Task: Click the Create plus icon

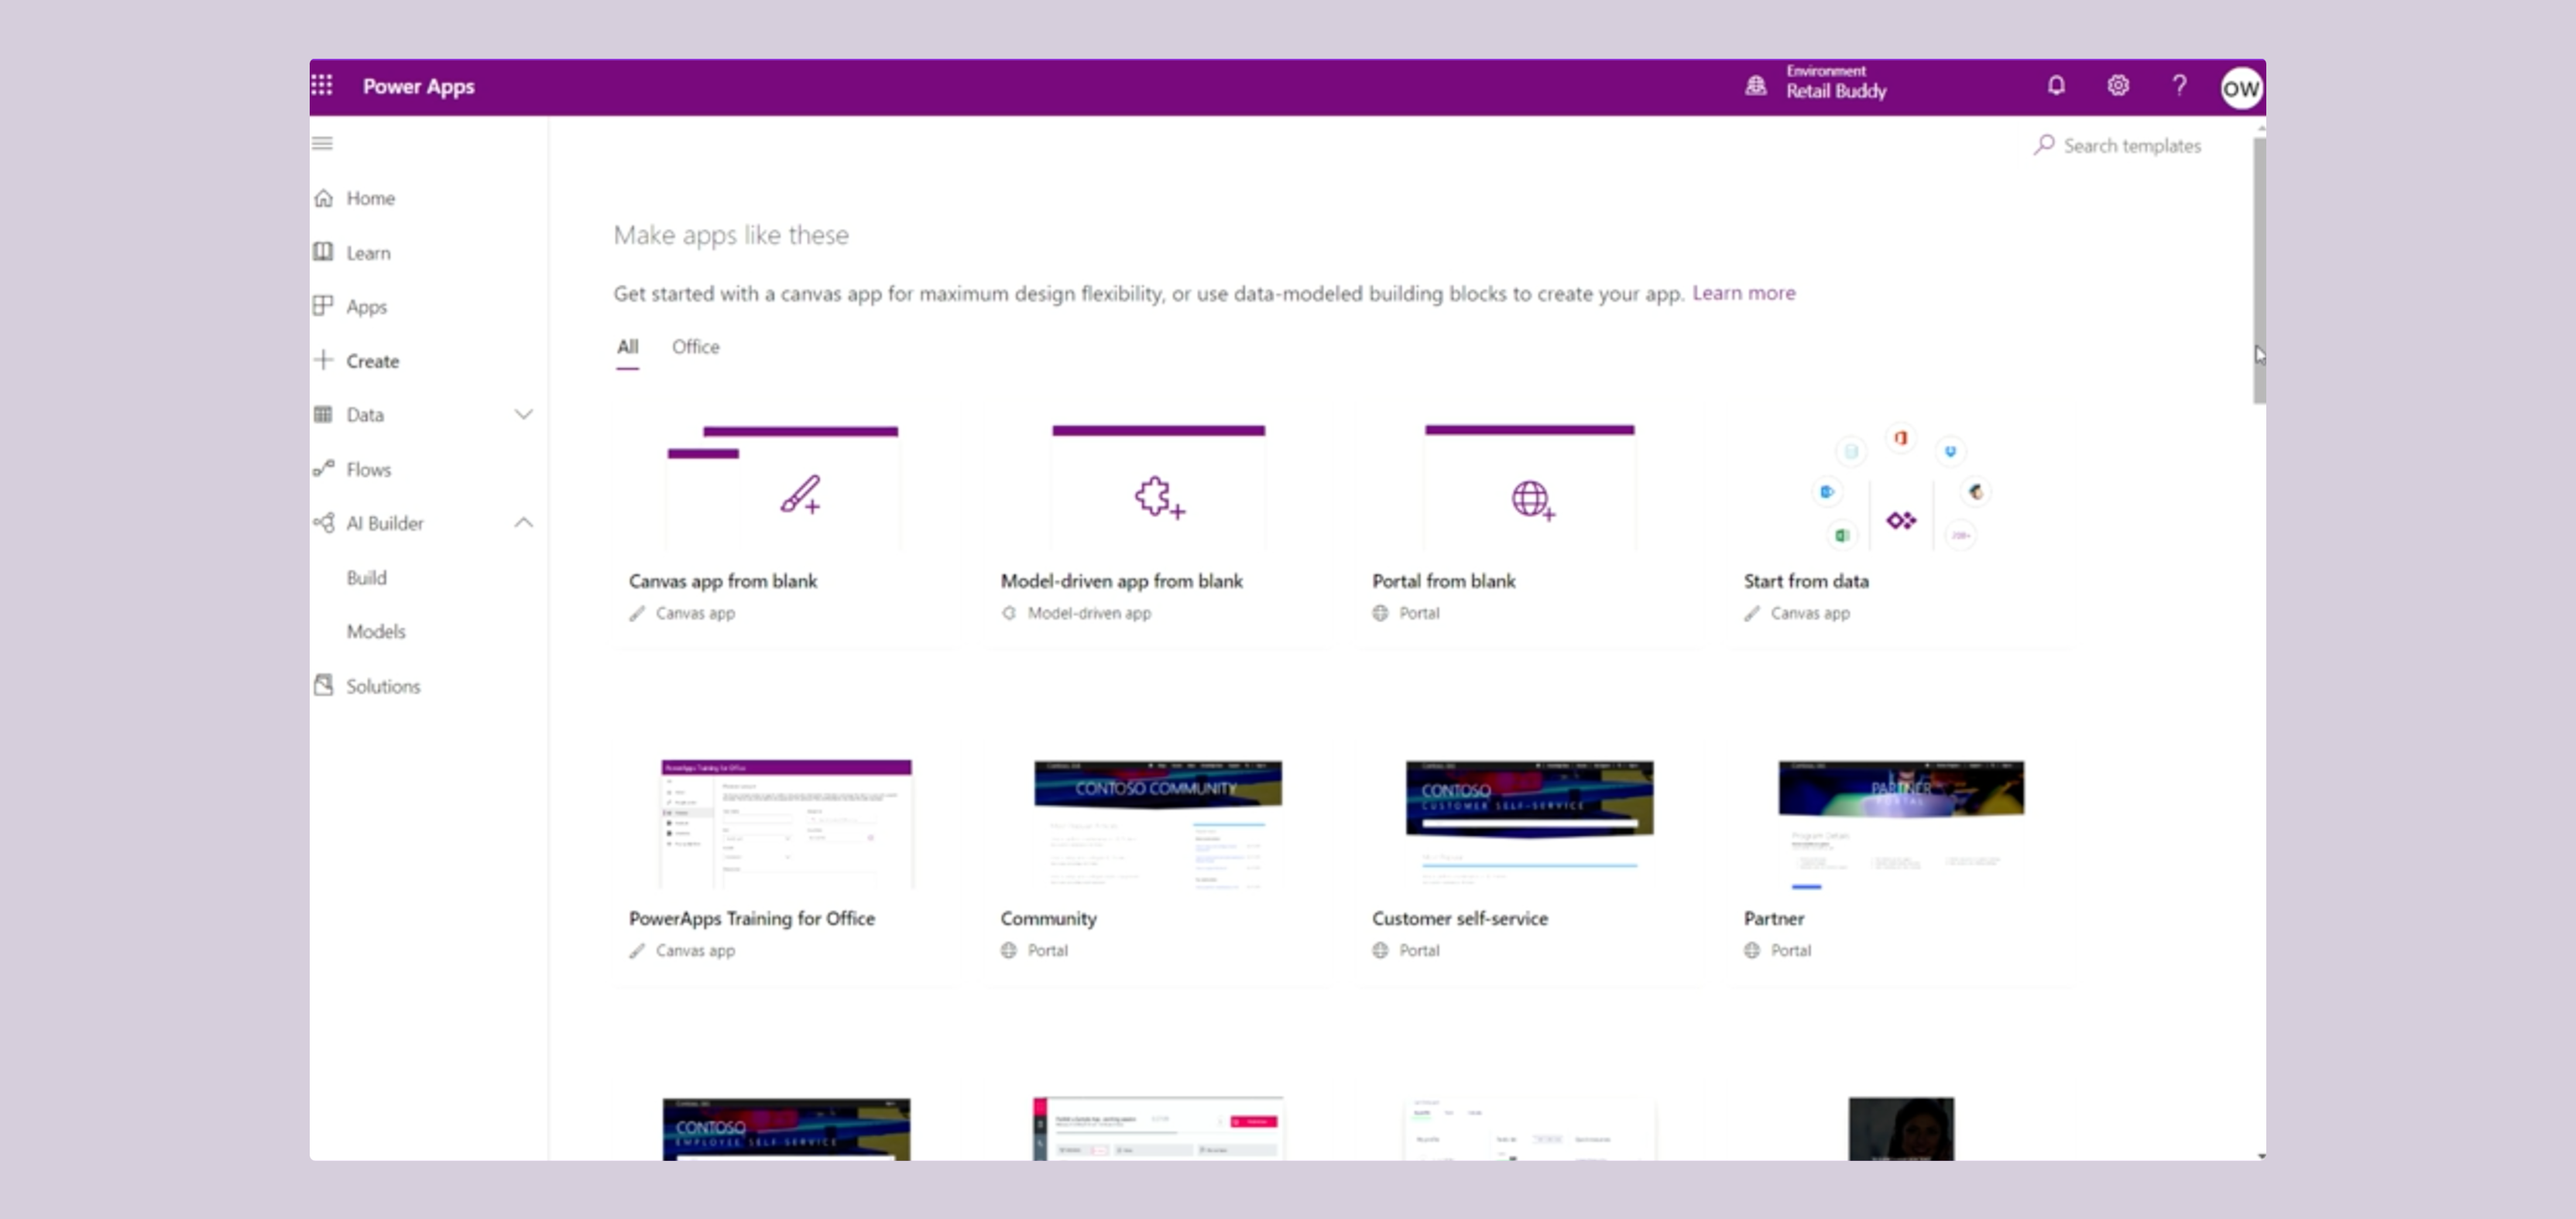Action: (x=323, y=360)
